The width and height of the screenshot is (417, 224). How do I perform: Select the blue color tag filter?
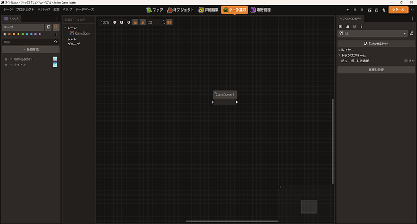click(x=31, y=34)
